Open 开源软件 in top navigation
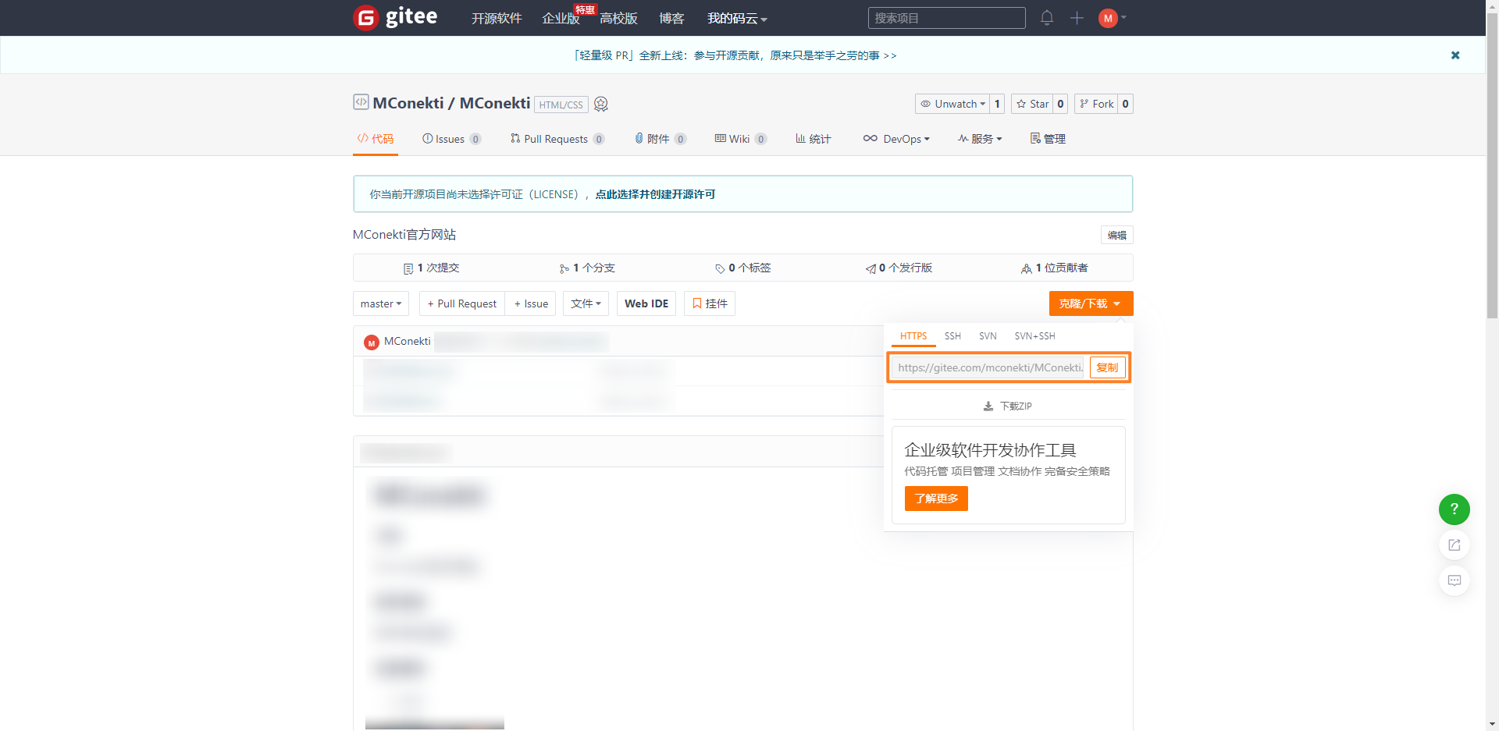 (497, 18)
